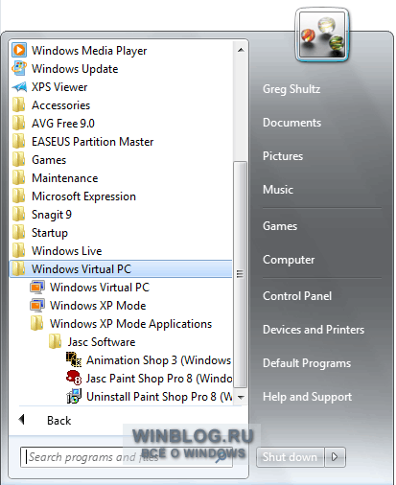
Task: Open Pictures from the right pane
Action: click(283, 156)
